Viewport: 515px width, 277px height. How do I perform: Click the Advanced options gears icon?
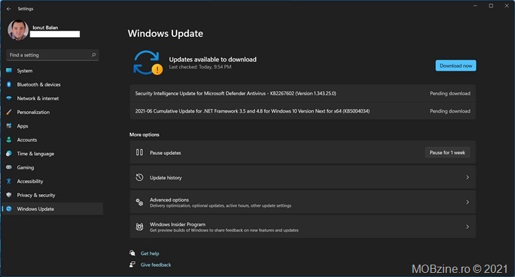(x=139, y=202)
